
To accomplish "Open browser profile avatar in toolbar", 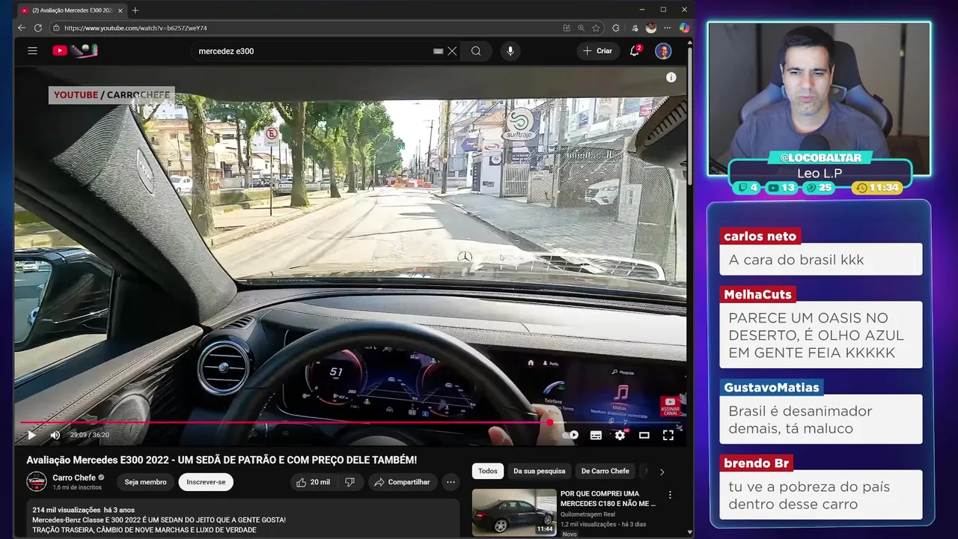I will point(651,28).
